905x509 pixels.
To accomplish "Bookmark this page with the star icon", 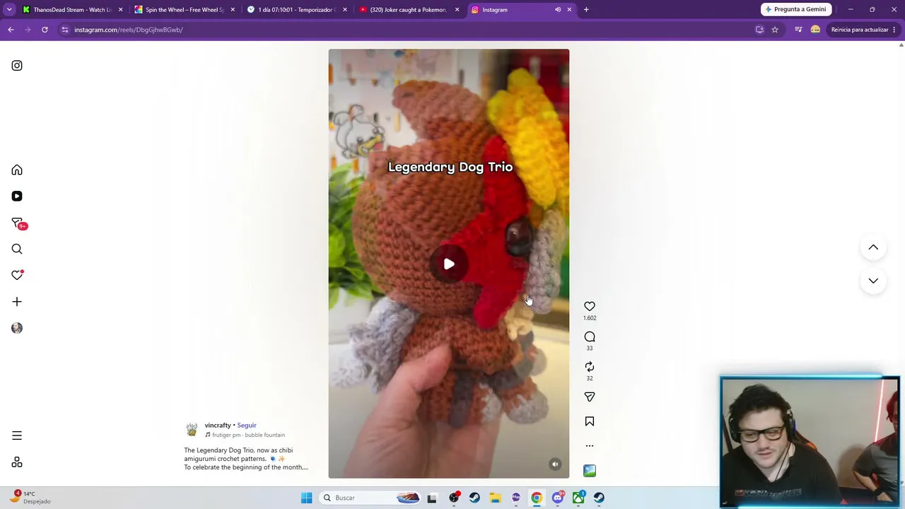I will pos(775,30).
